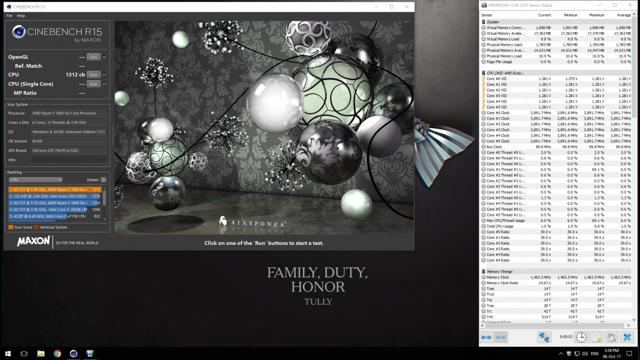Select the Page File Usage sensor row
The height and width of the screenshot is (360, 640).
point(556,62)
